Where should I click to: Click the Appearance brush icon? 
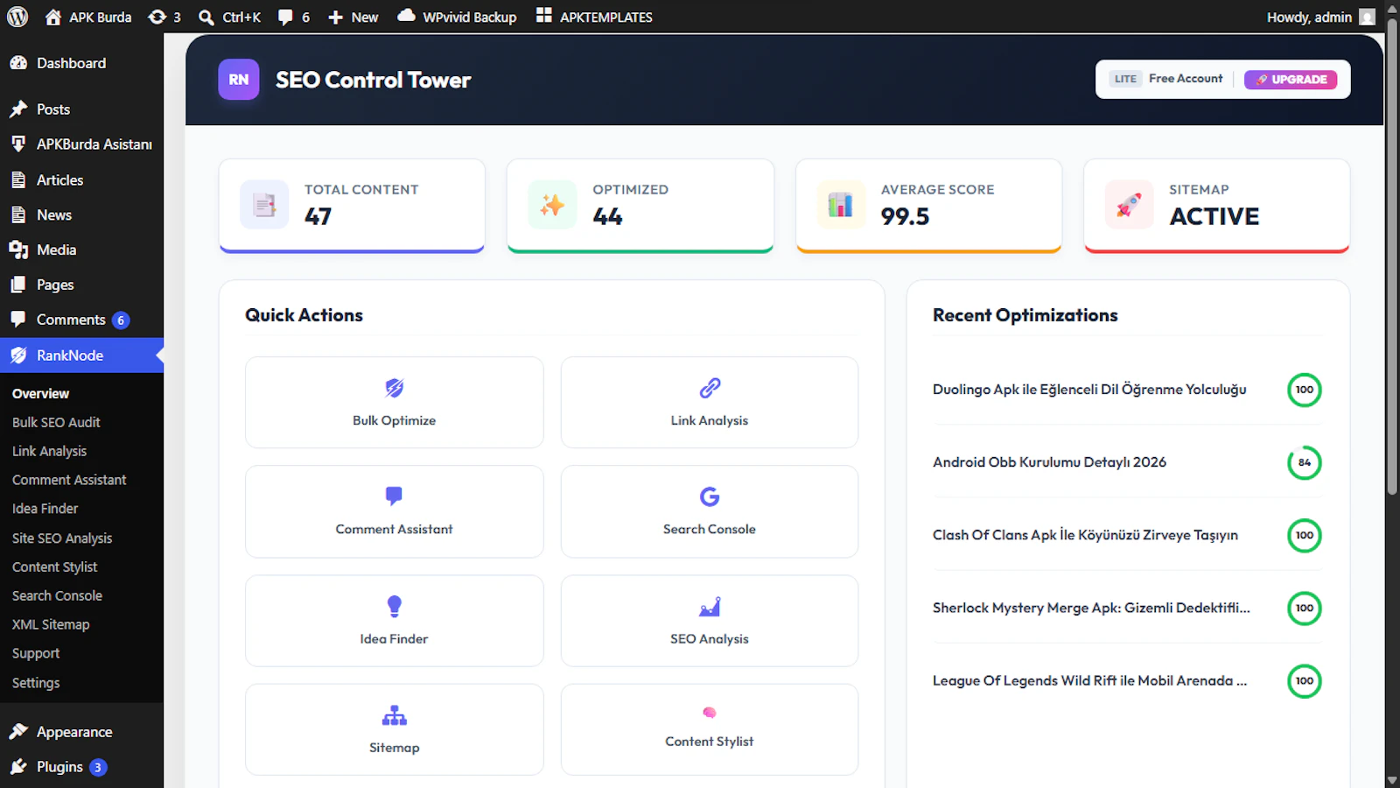pos(18,732)
